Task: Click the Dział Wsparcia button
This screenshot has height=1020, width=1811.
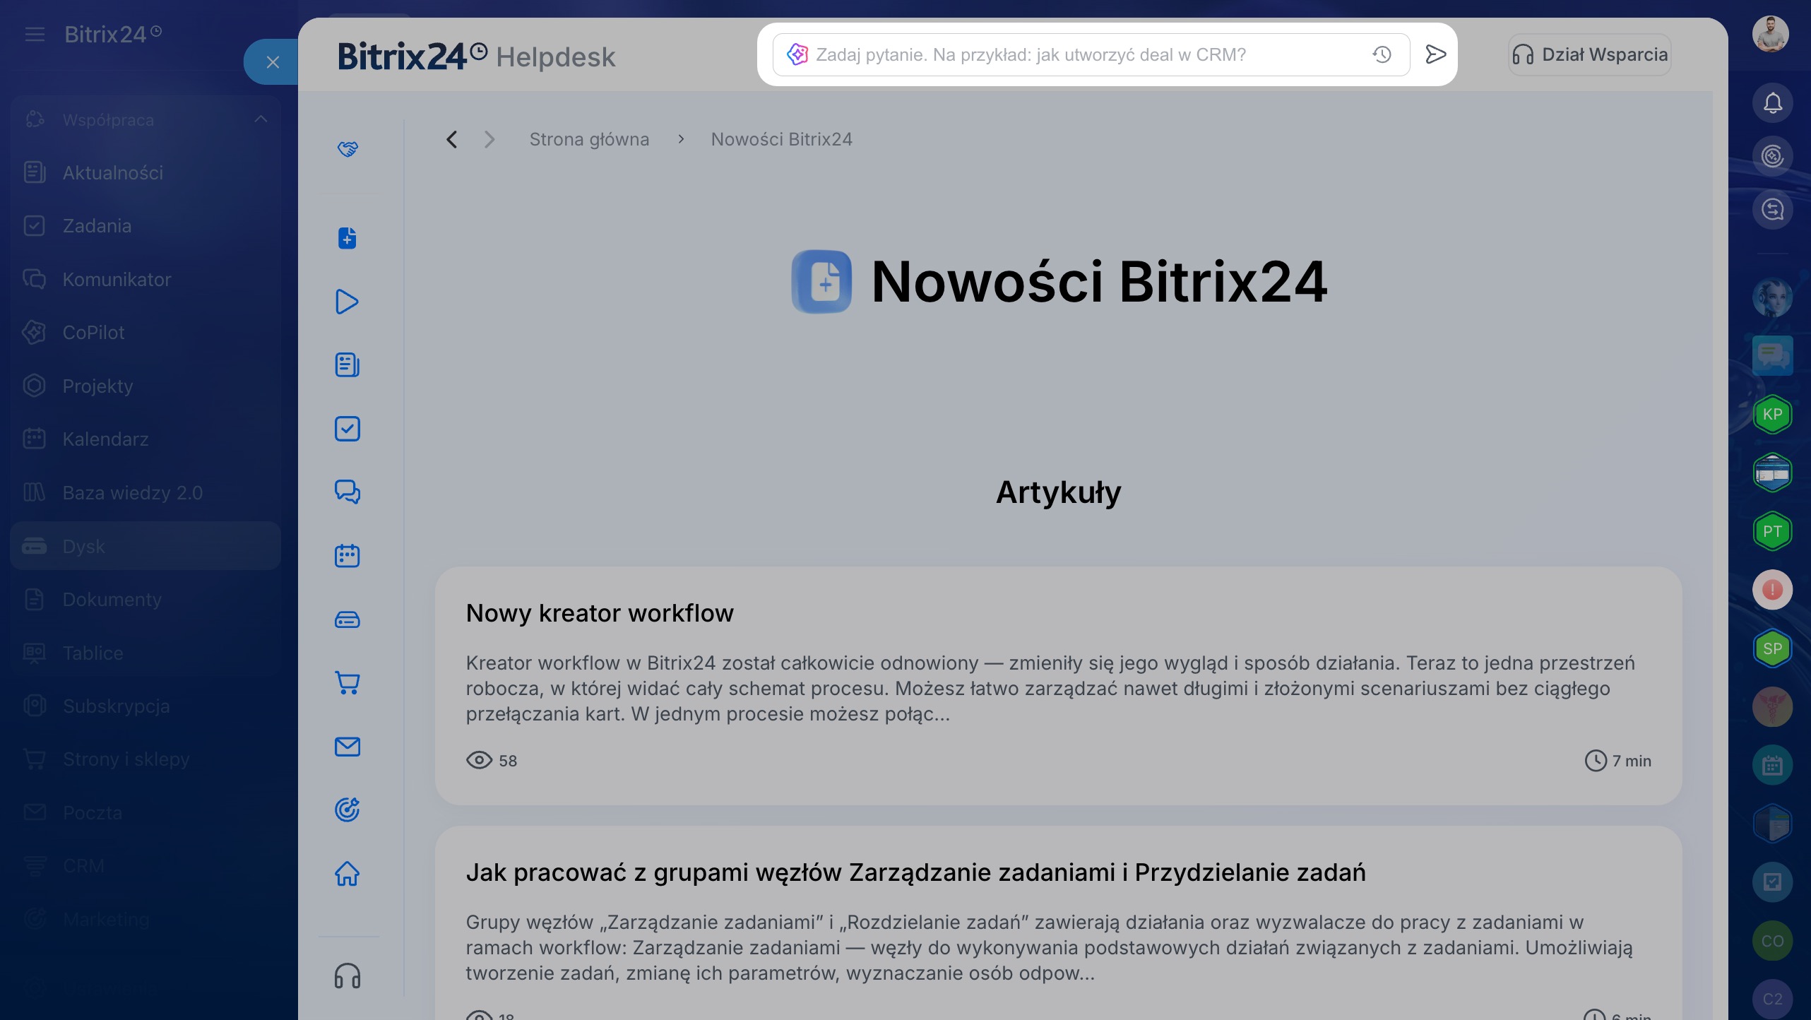Action: click(1590, 54)
